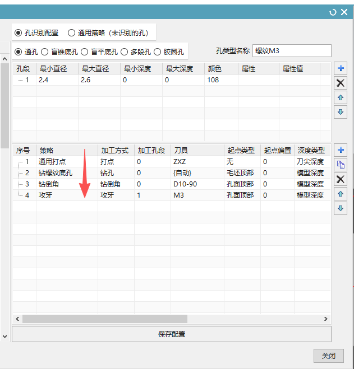
Task: Move hole segment down with arrow icon
Action: coord(341,112)
